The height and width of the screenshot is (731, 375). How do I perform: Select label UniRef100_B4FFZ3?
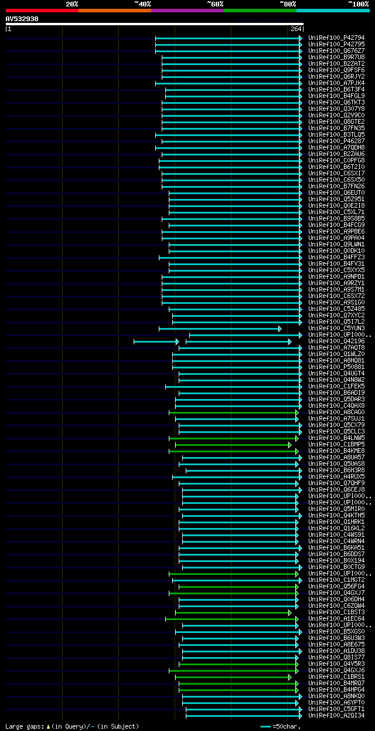point(336,258)
